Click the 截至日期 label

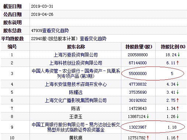(x=12, y=6)
